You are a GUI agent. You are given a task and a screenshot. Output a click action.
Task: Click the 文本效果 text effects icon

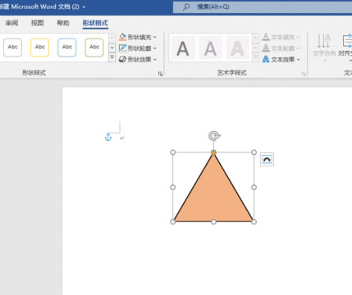coord(266,59)
